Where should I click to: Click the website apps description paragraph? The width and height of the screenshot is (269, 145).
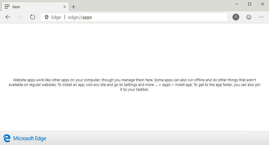coord(134,85)
